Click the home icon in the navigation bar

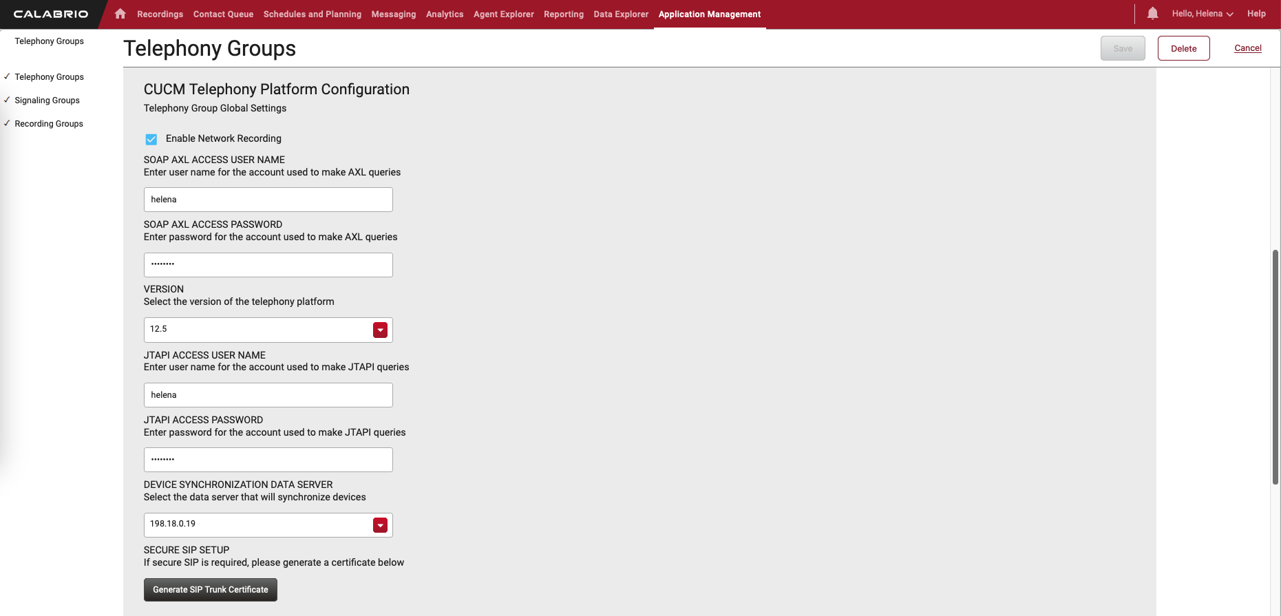pyautogui.click(x=120, y=14)
